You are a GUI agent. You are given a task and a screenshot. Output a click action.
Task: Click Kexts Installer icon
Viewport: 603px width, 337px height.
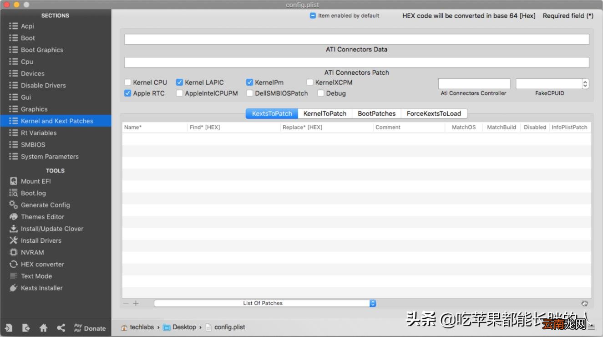[x=14, y=288]
